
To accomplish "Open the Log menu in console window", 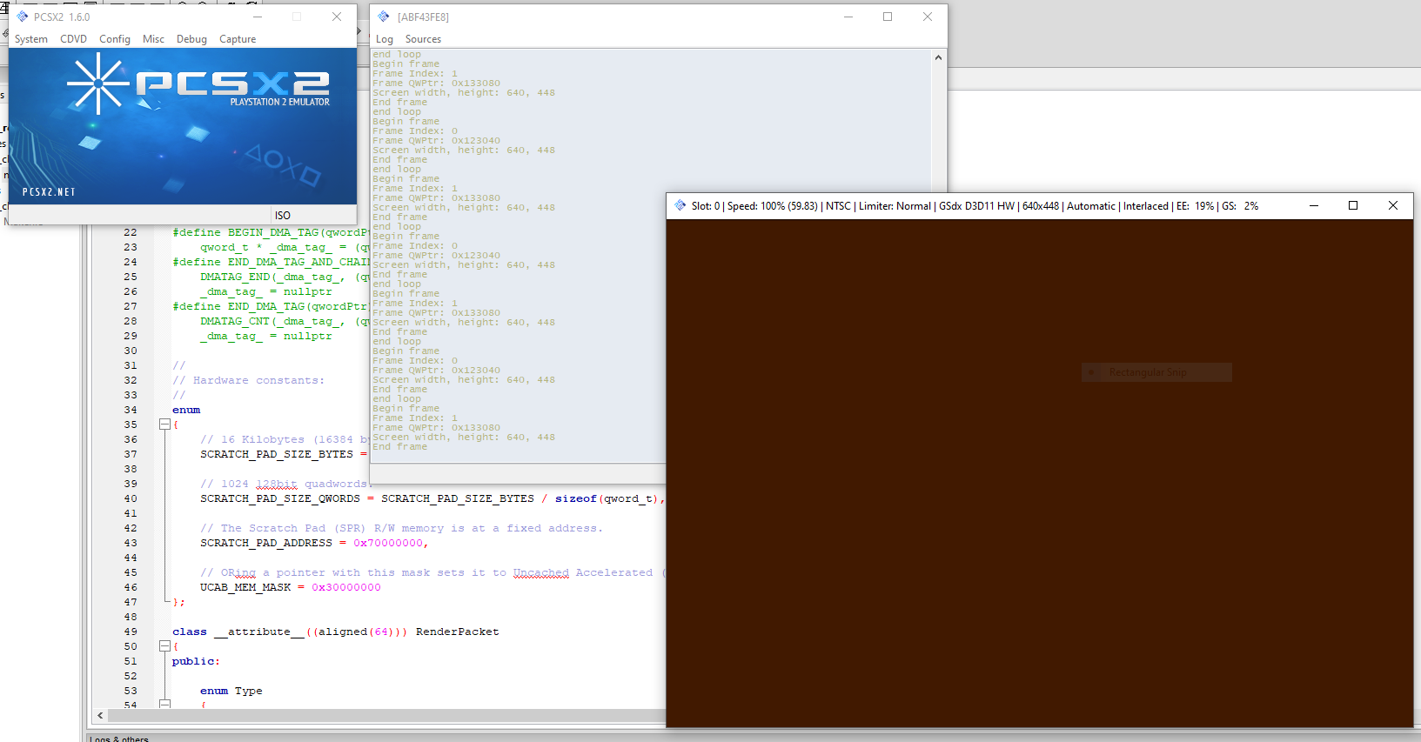I will pyautogui.click(x=385, y=39).
